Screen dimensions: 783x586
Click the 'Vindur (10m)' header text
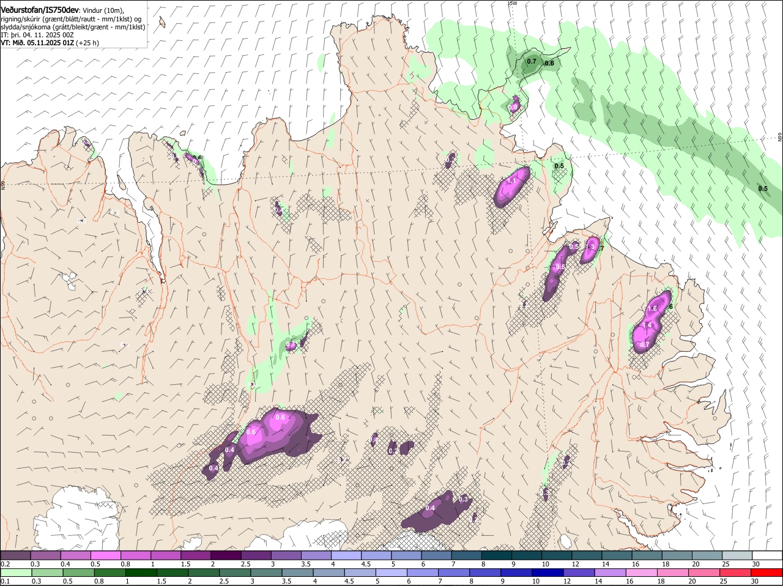pos(103,11)
